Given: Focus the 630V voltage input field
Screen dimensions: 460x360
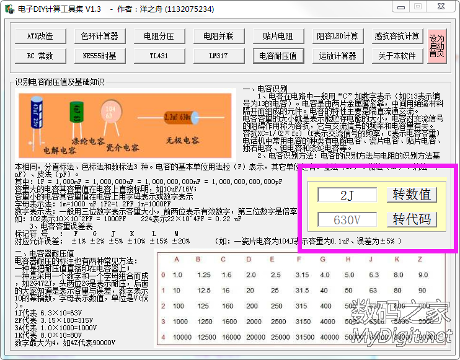Looking at the screenshot, I should [347, 220].
